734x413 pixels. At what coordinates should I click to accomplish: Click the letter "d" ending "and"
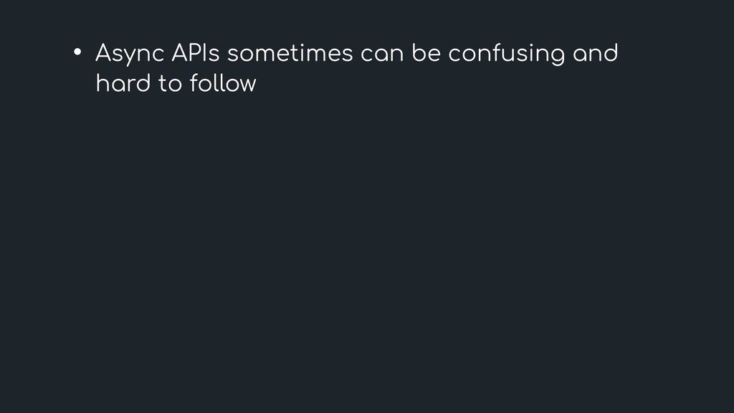[x=611, y=53]
